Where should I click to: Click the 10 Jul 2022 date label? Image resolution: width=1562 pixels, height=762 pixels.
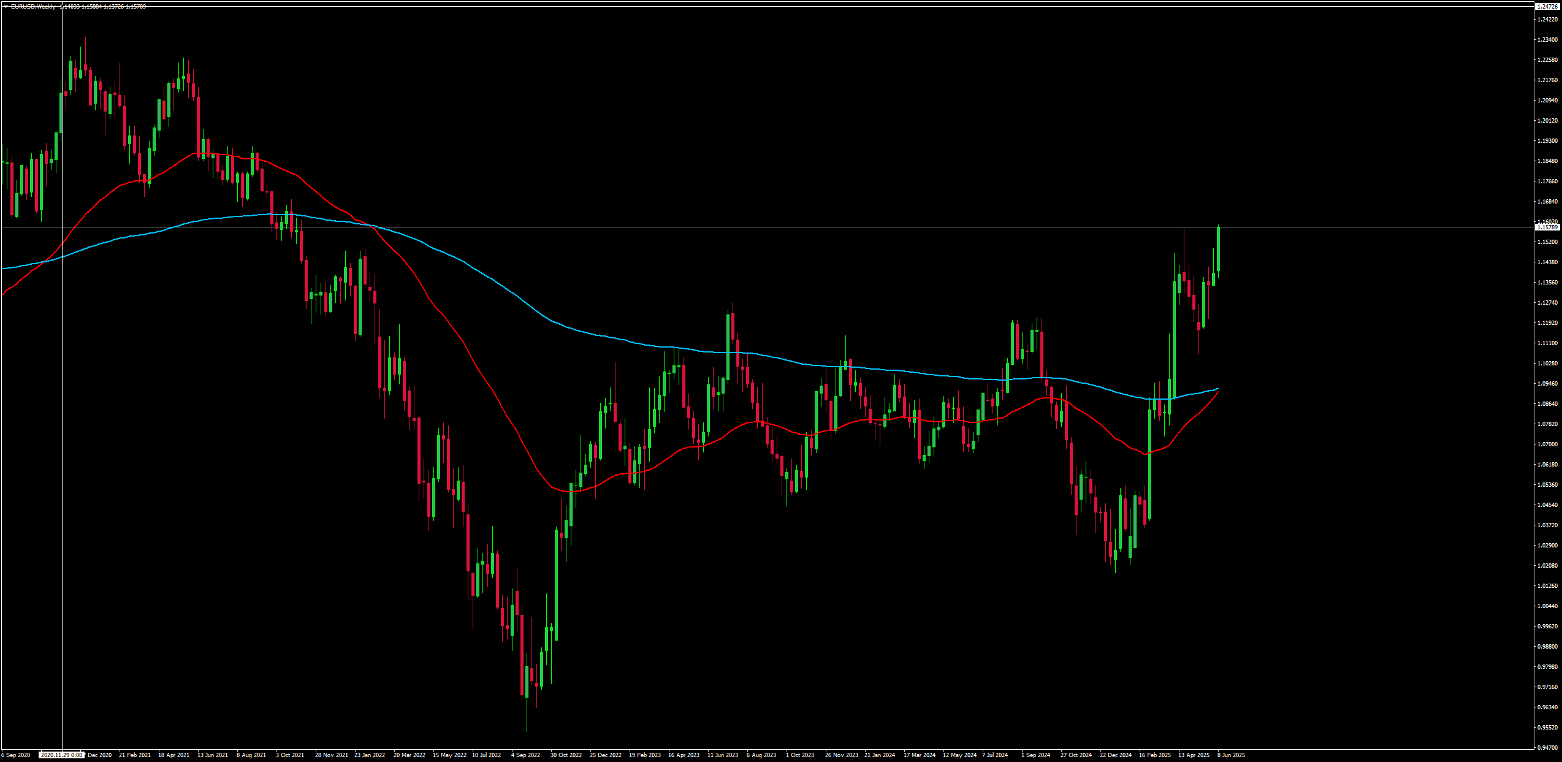pyautogui.click(x=487, y=755)
